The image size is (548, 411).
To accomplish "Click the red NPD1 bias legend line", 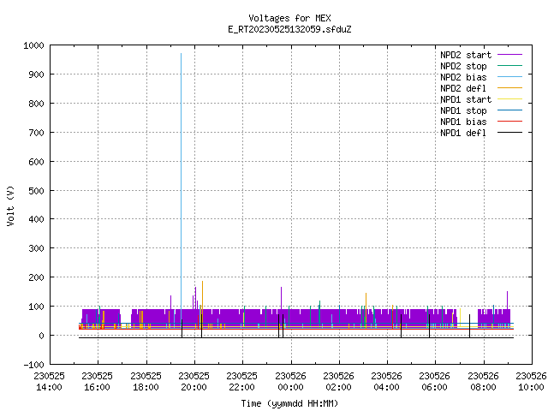I will click(x=509, y=122).
